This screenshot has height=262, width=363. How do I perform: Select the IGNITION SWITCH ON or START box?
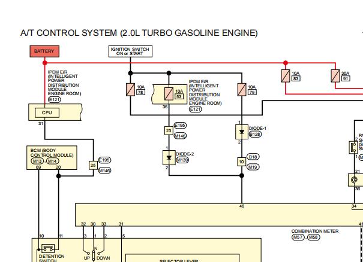tap(130, 51)
